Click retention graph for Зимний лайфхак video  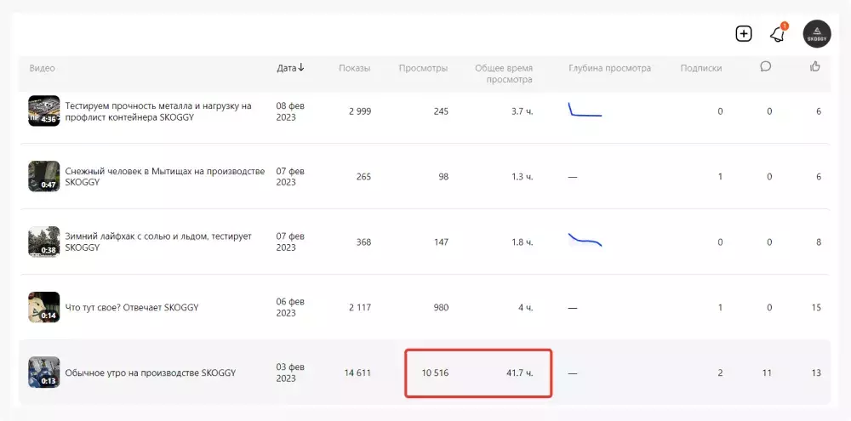point(585,240)
